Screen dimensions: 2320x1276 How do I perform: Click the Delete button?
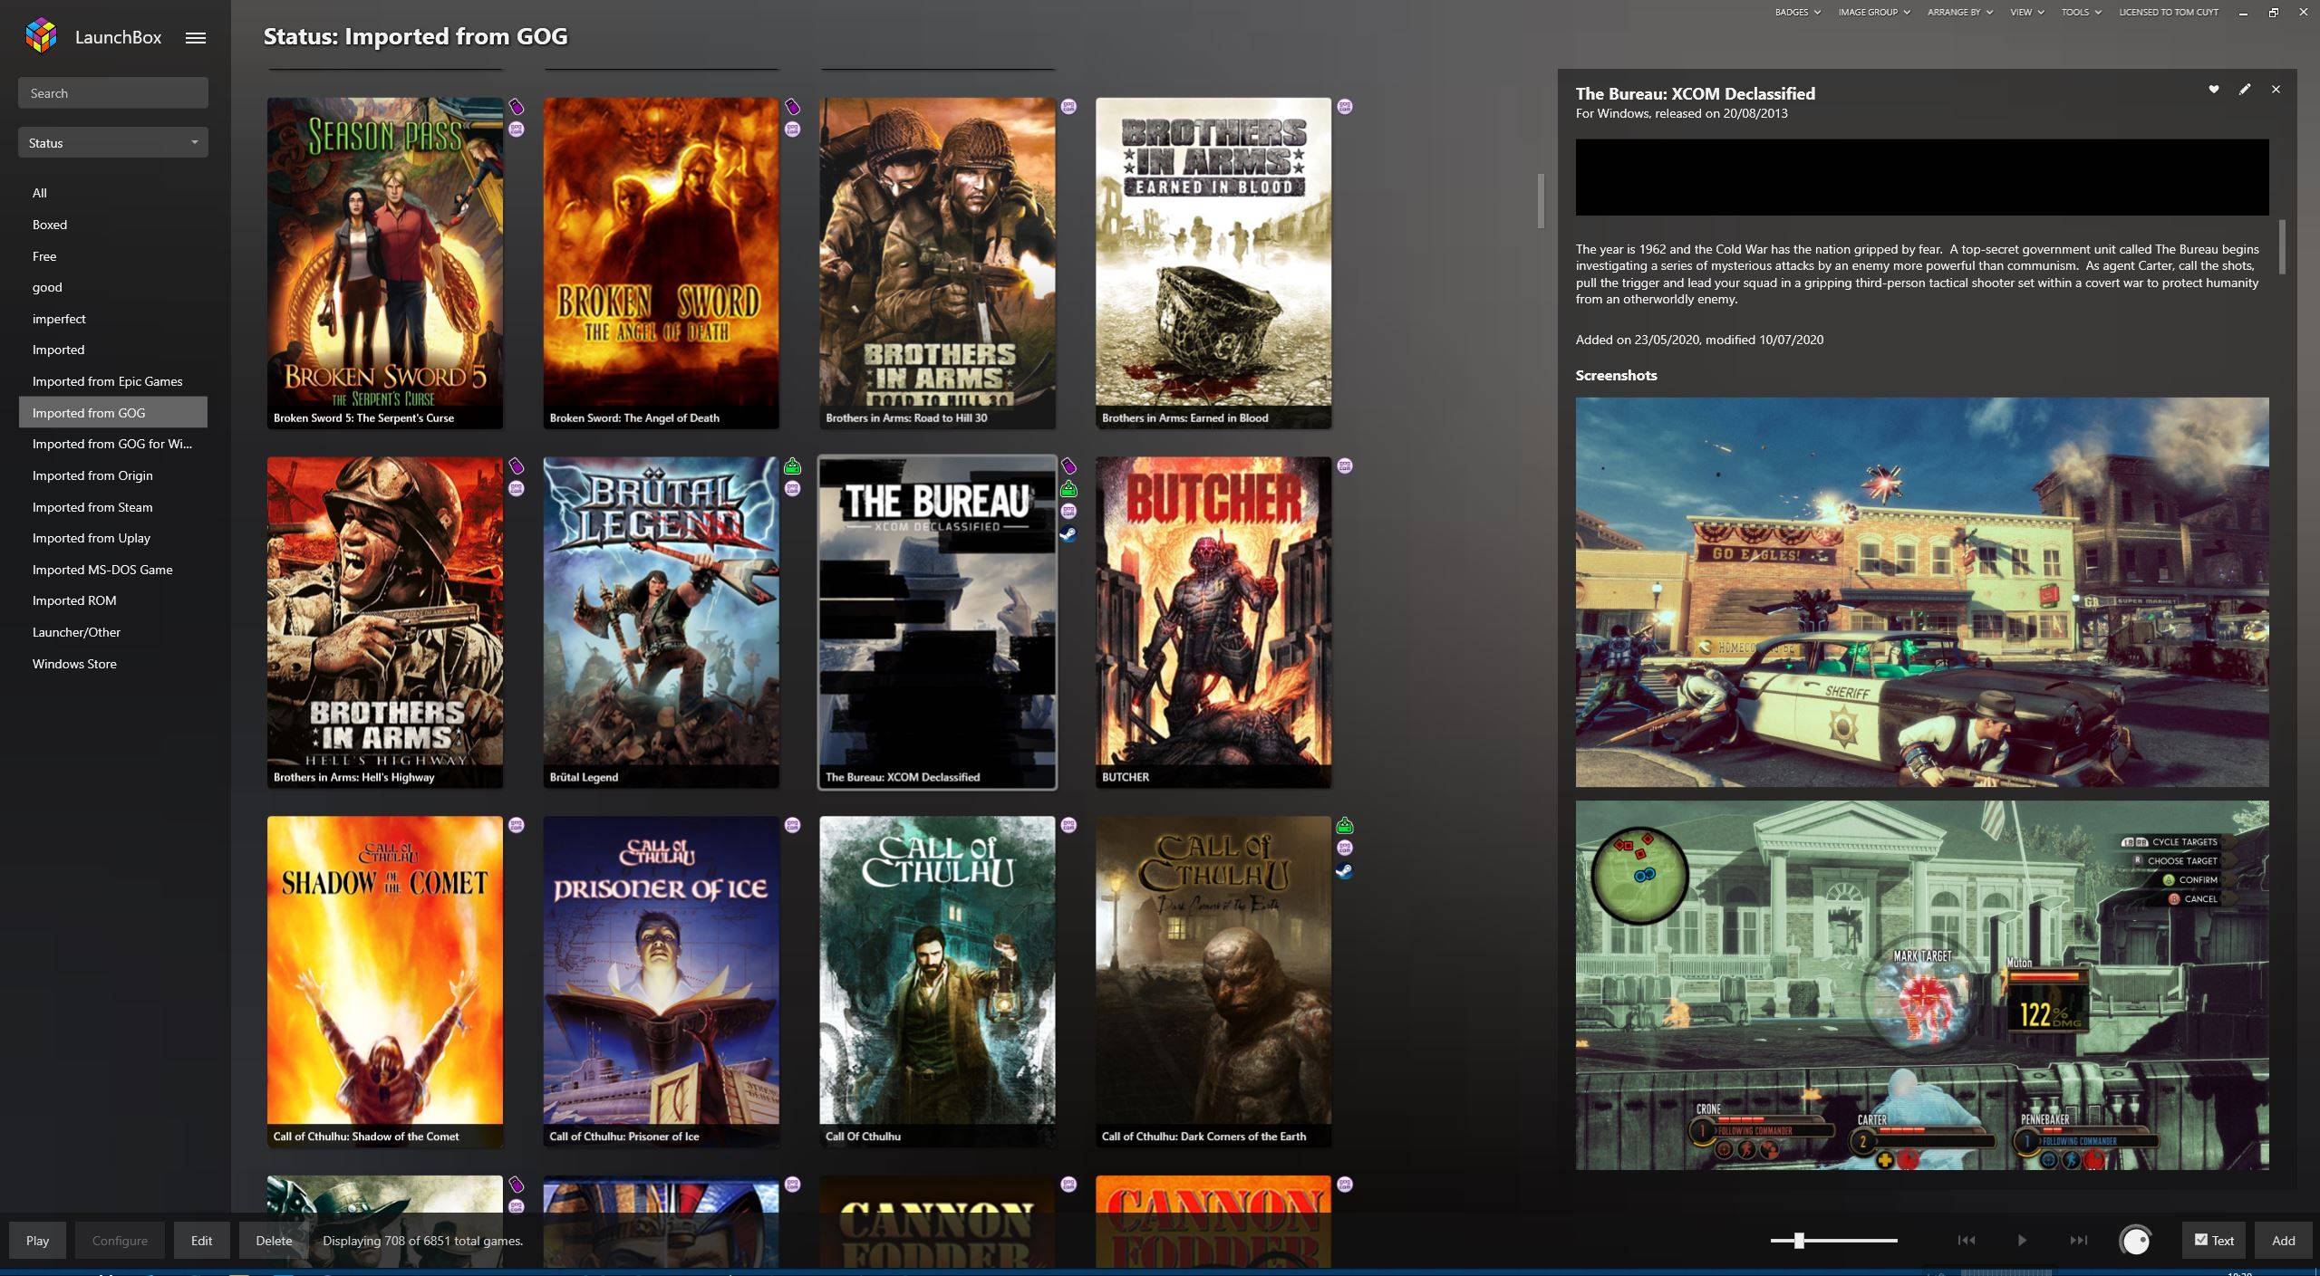[274, 1241]
